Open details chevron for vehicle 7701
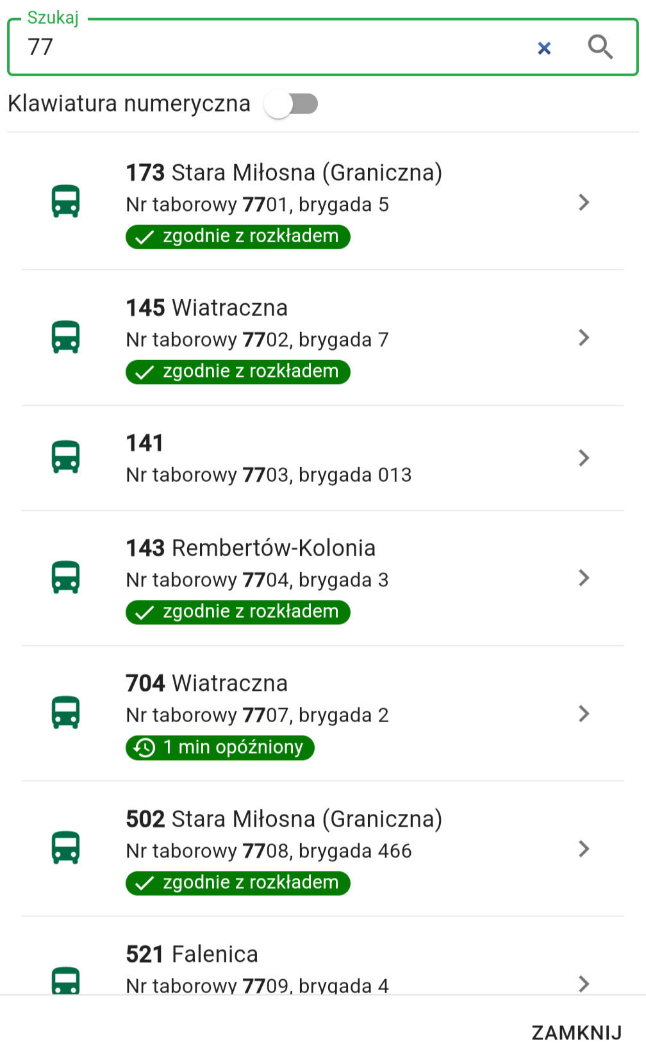This screenshot has width=646, height=1058. click(583, 203)
